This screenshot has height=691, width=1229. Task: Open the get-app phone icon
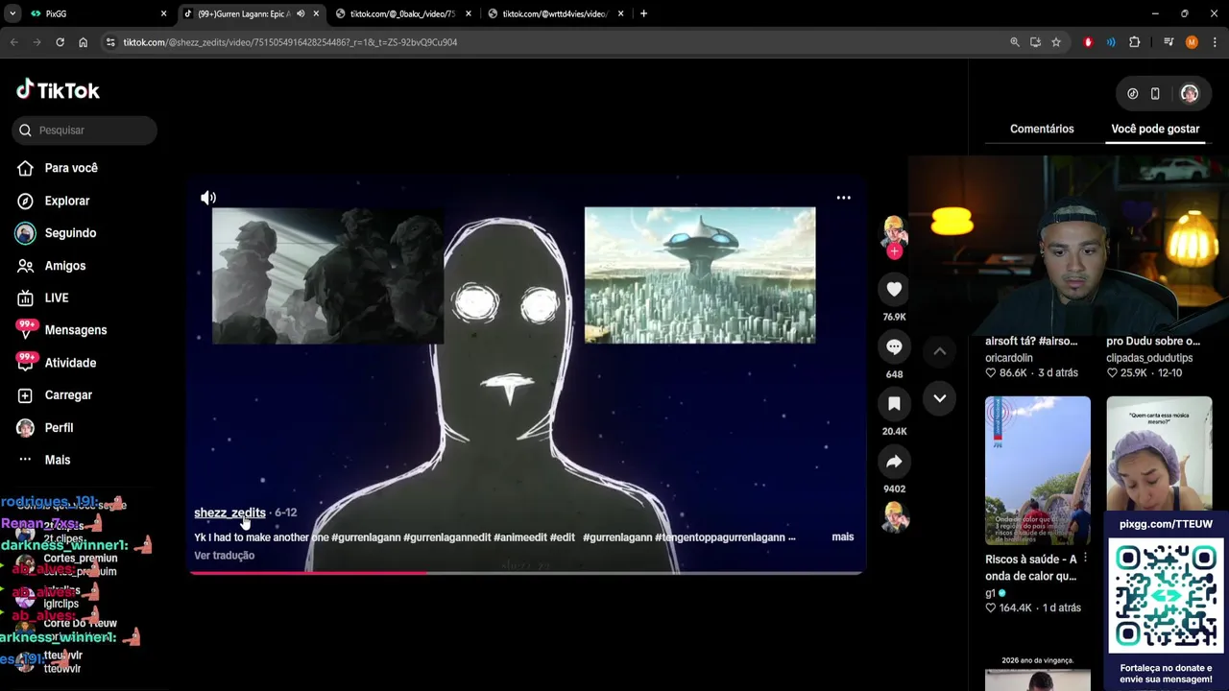pos(1155,93)
